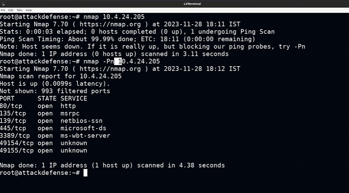This screenshot has height=193, width=349.
Task: Click the 3389/tcp ms-wbt-server port line
Action: pos(55,136)
